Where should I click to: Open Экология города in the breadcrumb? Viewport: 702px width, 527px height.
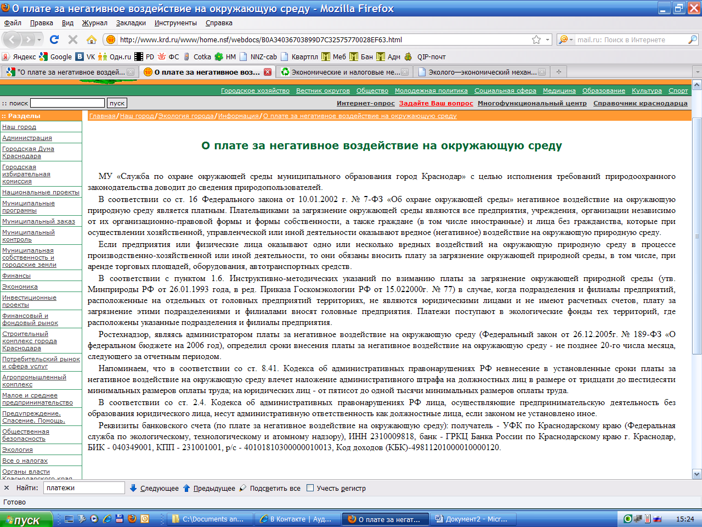[186, 116]
